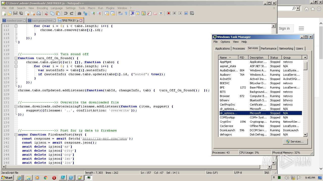Viewport: 323px width, 181px height.
Task: Open the Encoding menu
Action: (x=42, y=8)
